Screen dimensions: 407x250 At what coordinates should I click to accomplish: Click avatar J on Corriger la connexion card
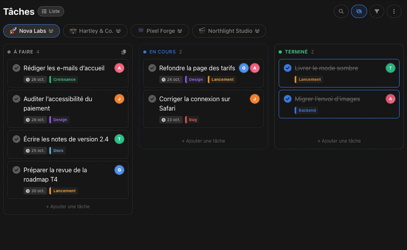255,99
